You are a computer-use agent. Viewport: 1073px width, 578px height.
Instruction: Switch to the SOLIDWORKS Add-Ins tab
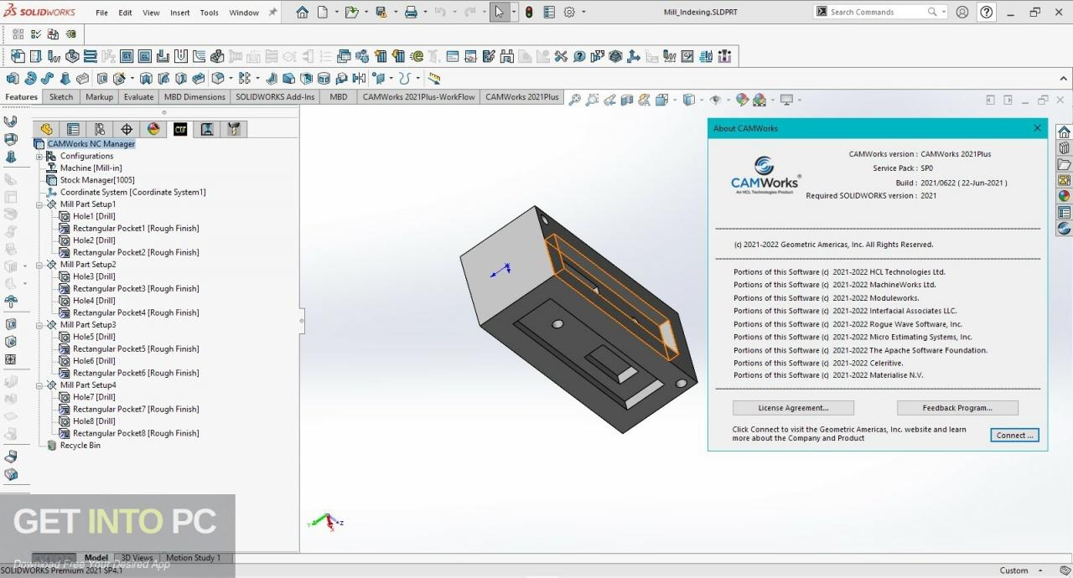coord(275,97)
